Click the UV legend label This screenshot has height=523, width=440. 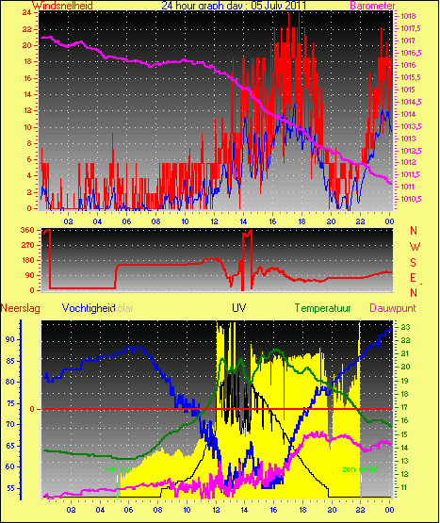point(239,308)
